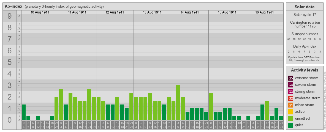Click the G4 severe storm badge

(x=290, y=85)
